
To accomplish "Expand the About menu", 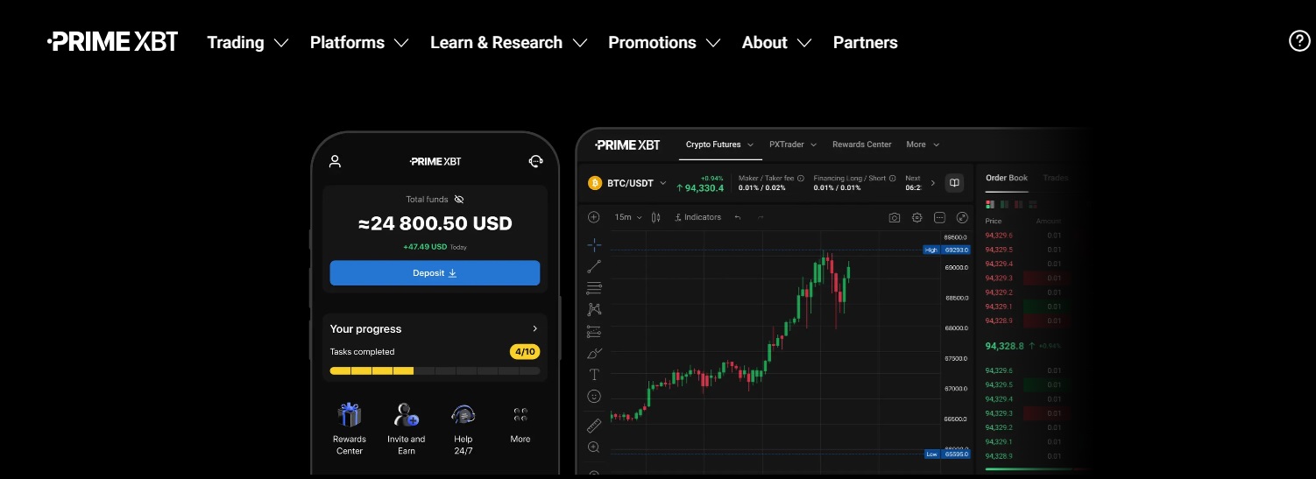I will click(x=776, y=42).
